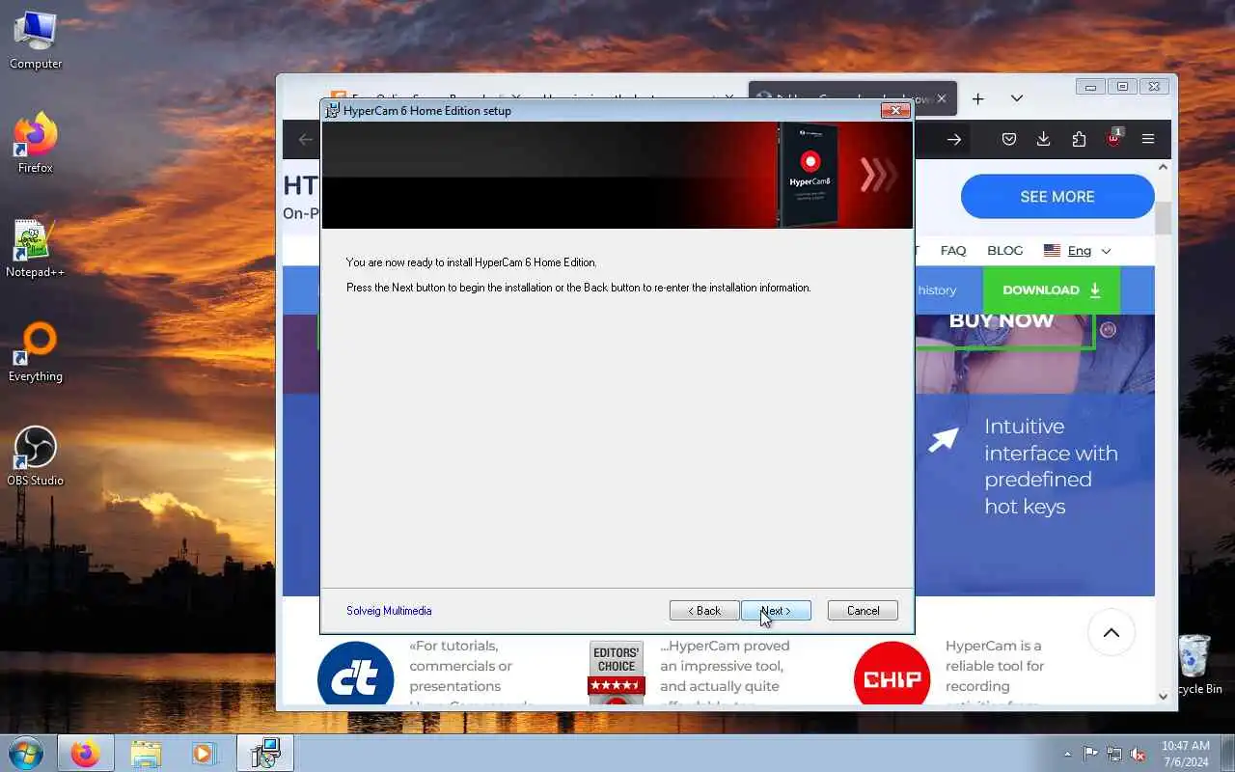1235x772 pixels.
Task: Click the scroll-to-top arrow button
Action: (1111, 633)
